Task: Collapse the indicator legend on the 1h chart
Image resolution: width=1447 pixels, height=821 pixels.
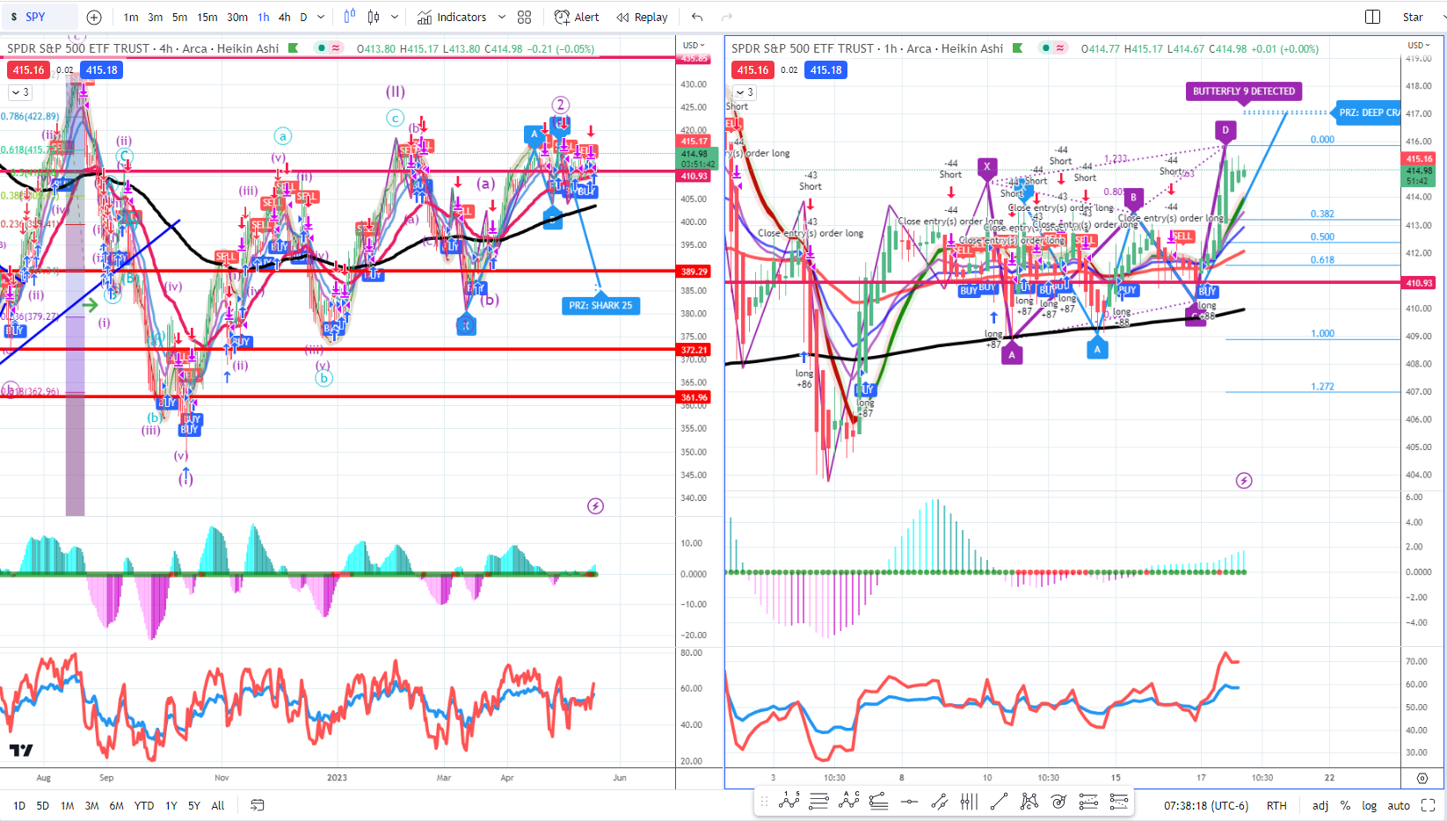Action: coord(745,92)
